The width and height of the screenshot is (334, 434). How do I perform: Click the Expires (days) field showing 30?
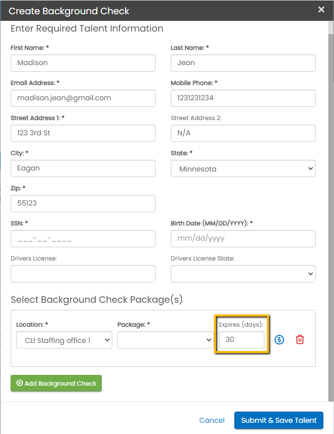(241, 340)
